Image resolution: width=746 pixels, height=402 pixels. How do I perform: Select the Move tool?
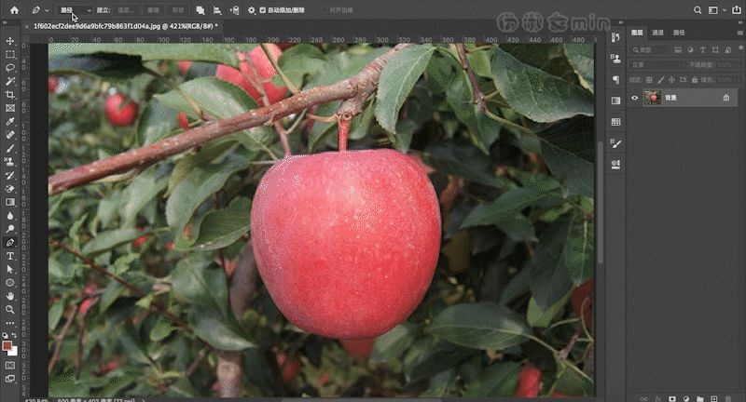point(10,41)
